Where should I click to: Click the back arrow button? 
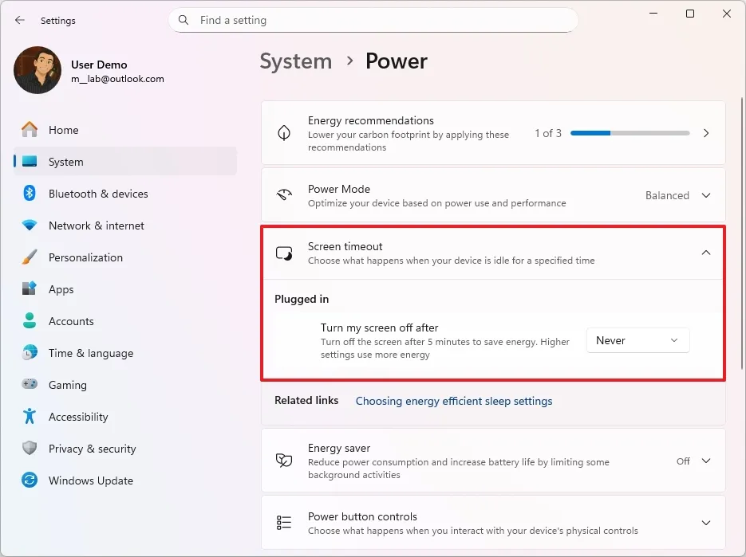coord(19,20)
